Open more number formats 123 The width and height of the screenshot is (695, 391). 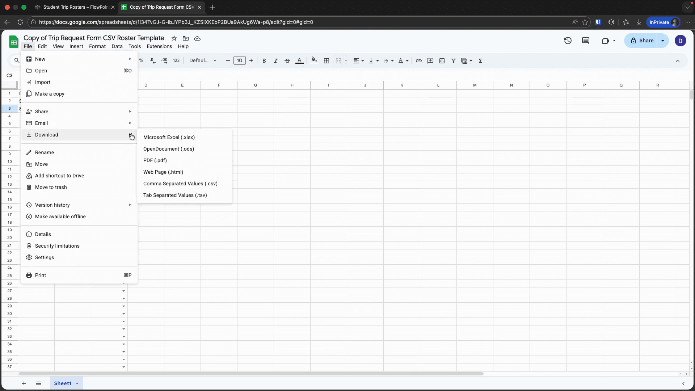click(x=176, y=60)
